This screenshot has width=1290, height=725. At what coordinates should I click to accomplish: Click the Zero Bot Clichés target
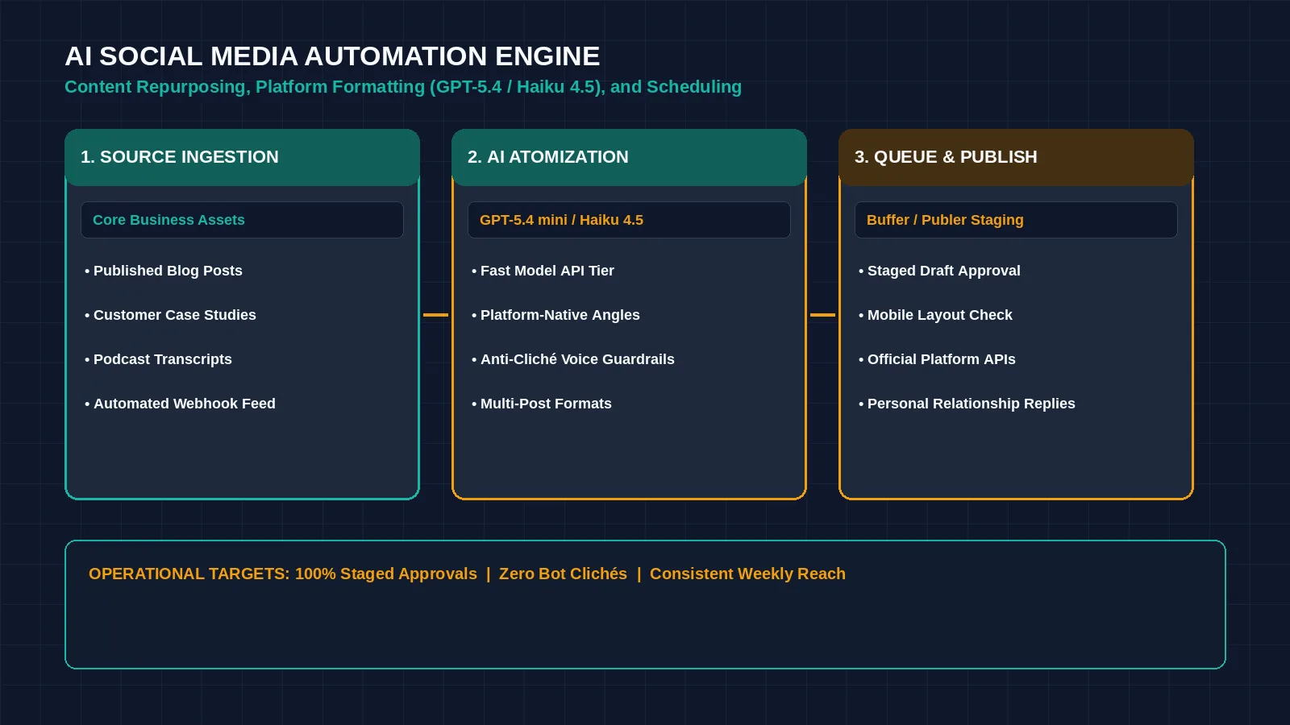[563, 574]
